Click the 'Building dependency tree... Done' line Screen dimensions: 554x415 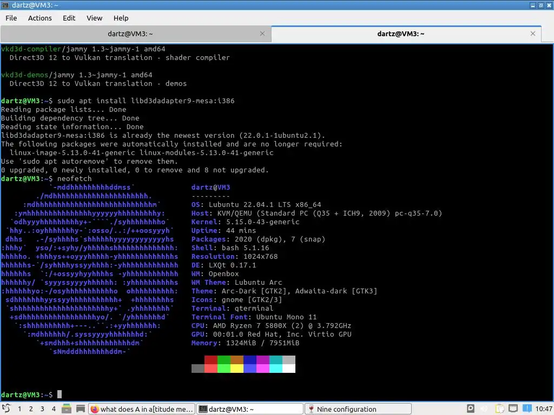pos(70,118)
